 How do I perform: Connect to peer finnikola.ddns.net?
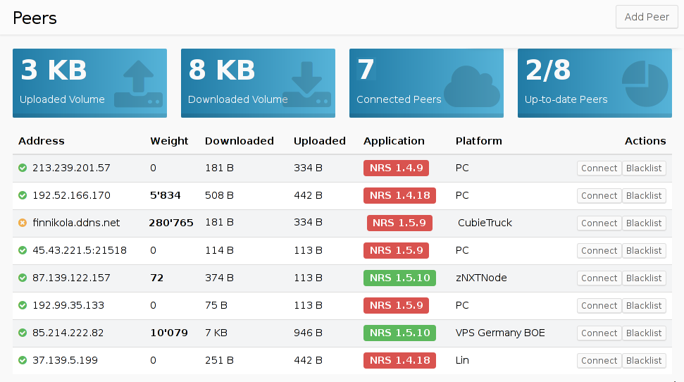599,223
